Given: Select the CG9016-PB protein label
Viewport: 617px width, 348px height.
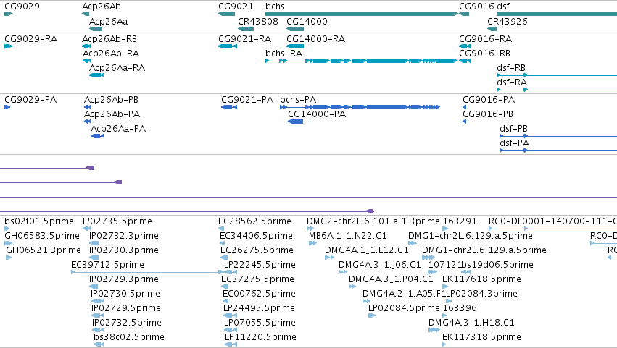Looking at the screenshot, I should click(488, 114).
